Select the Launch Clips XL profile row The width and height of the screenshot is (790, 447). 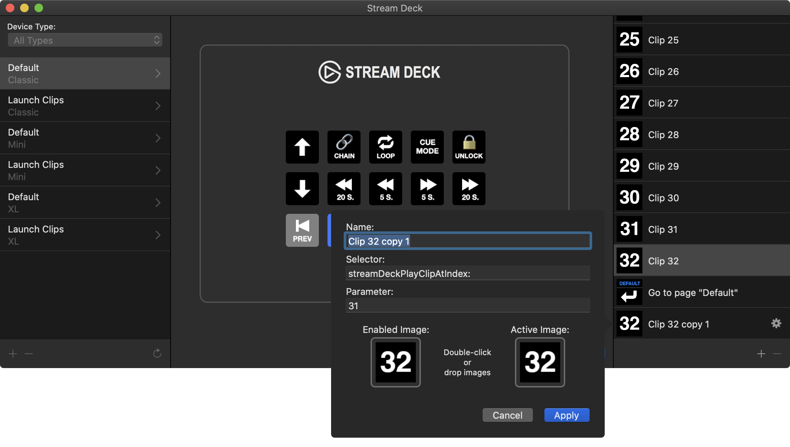[x=85, y=235]
